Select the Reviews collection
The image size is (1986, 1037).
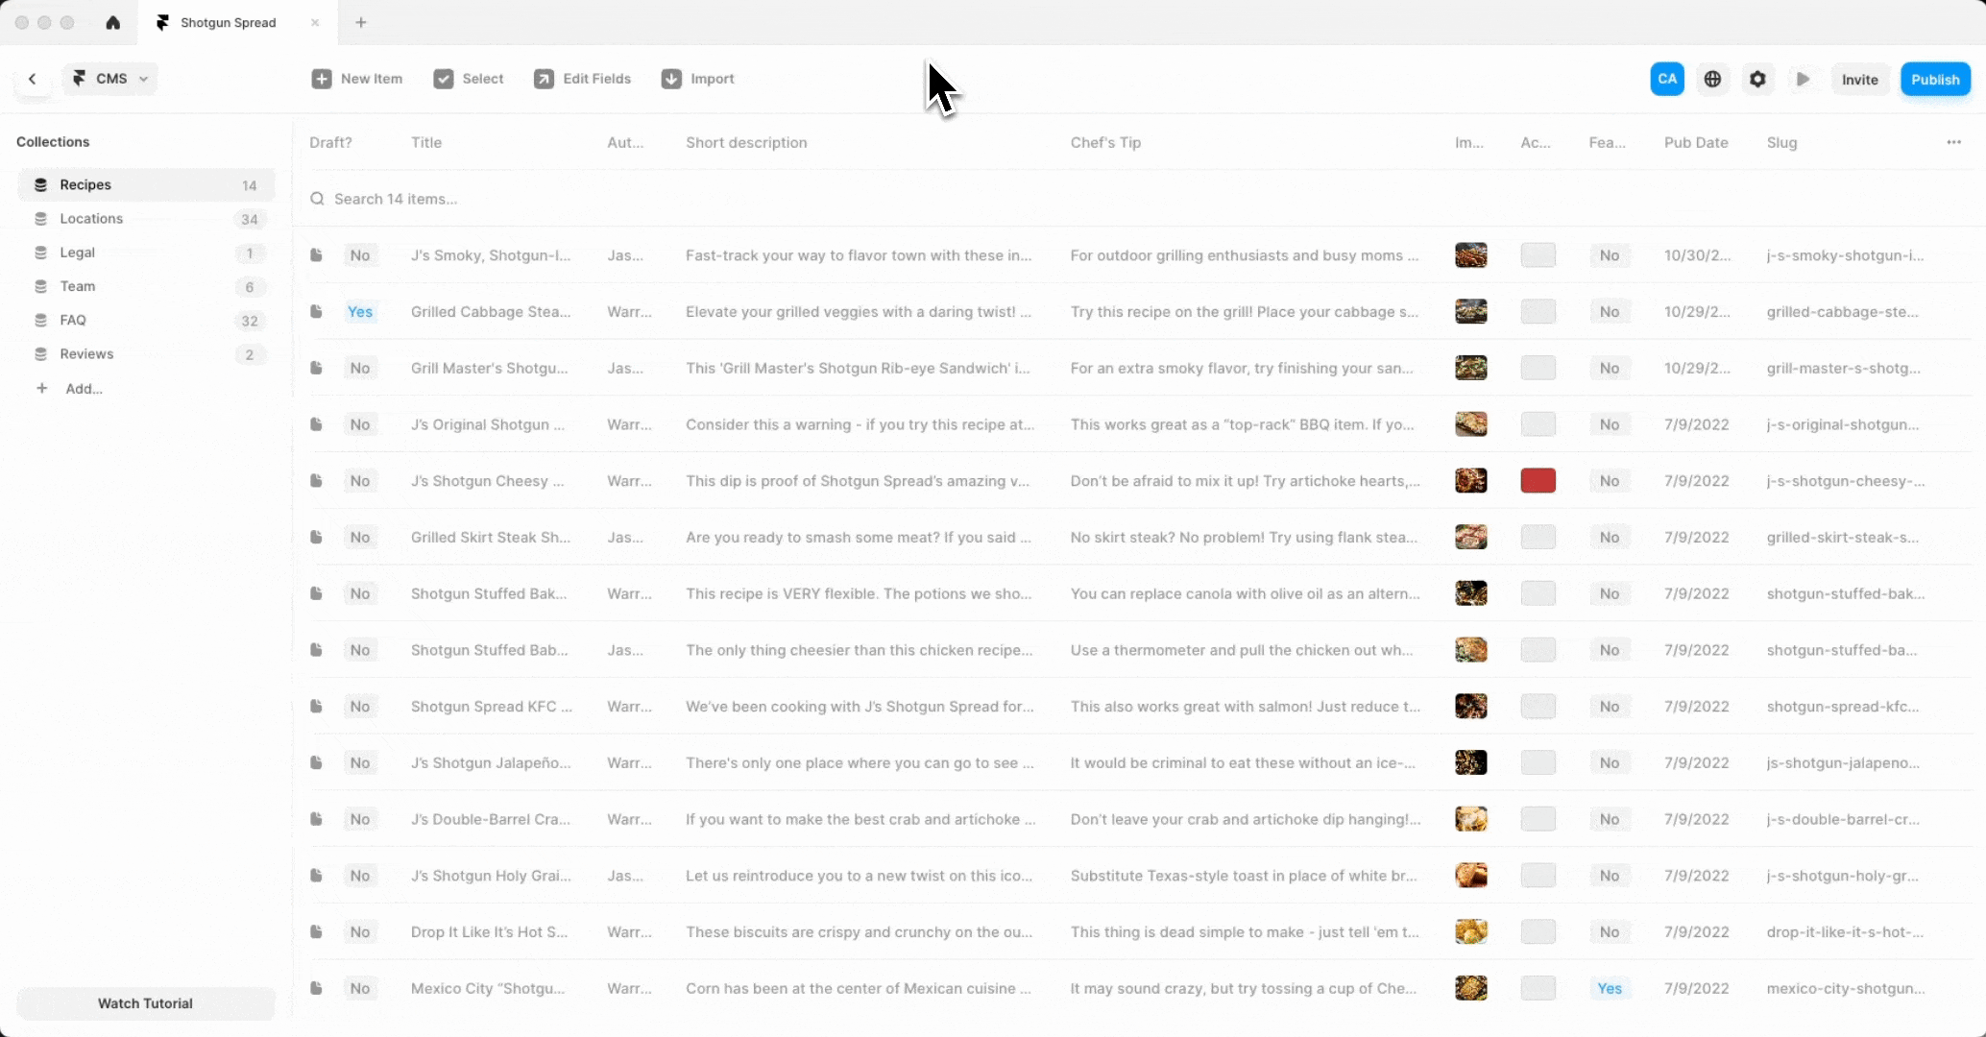pos(146,353)
